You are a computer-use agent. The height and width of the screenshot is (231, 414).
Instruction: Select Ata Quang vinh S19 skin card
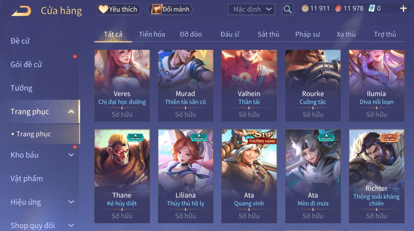[x=249, y=176]
